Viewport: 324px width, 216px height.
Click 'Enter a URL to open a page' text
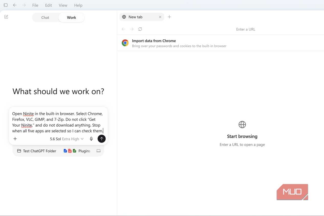242,145
